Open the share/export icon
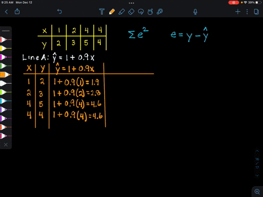The width and height of the screenshot is (263, 197). pos(17,11)
